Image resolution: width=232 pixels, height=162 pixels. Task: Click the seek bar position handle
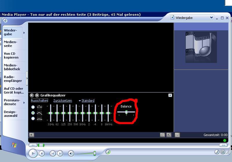[41, 145]
